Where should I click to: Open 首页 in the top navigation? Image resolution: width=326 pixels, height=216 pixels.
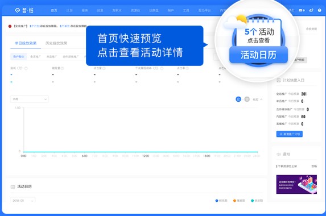pos(54,10)
